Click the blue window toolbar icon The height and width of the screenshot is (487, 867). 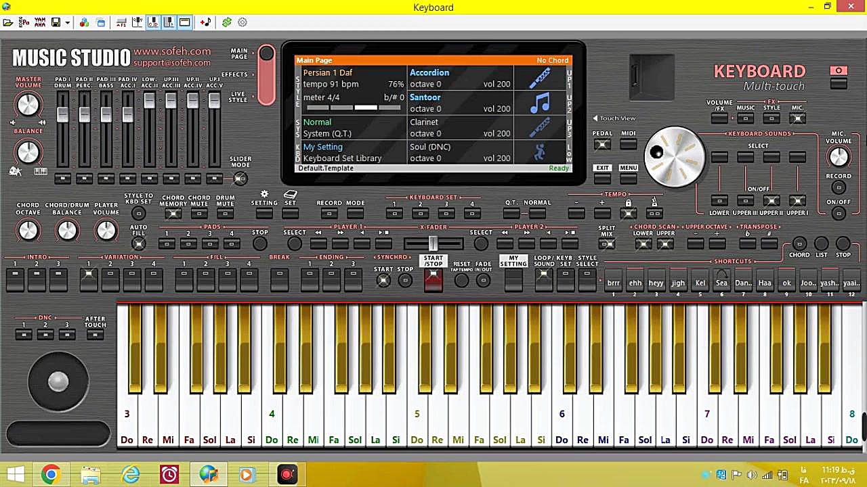pos(101,22)
